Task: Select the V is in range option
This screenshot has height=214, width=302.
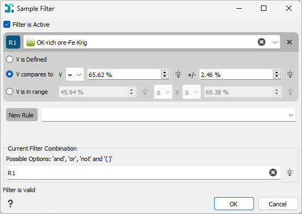Action: [x=9, y=92]
